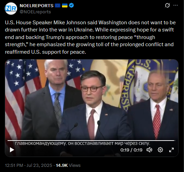
Task: Open the three-dot more options menu
Action: [x=175, y=5]
